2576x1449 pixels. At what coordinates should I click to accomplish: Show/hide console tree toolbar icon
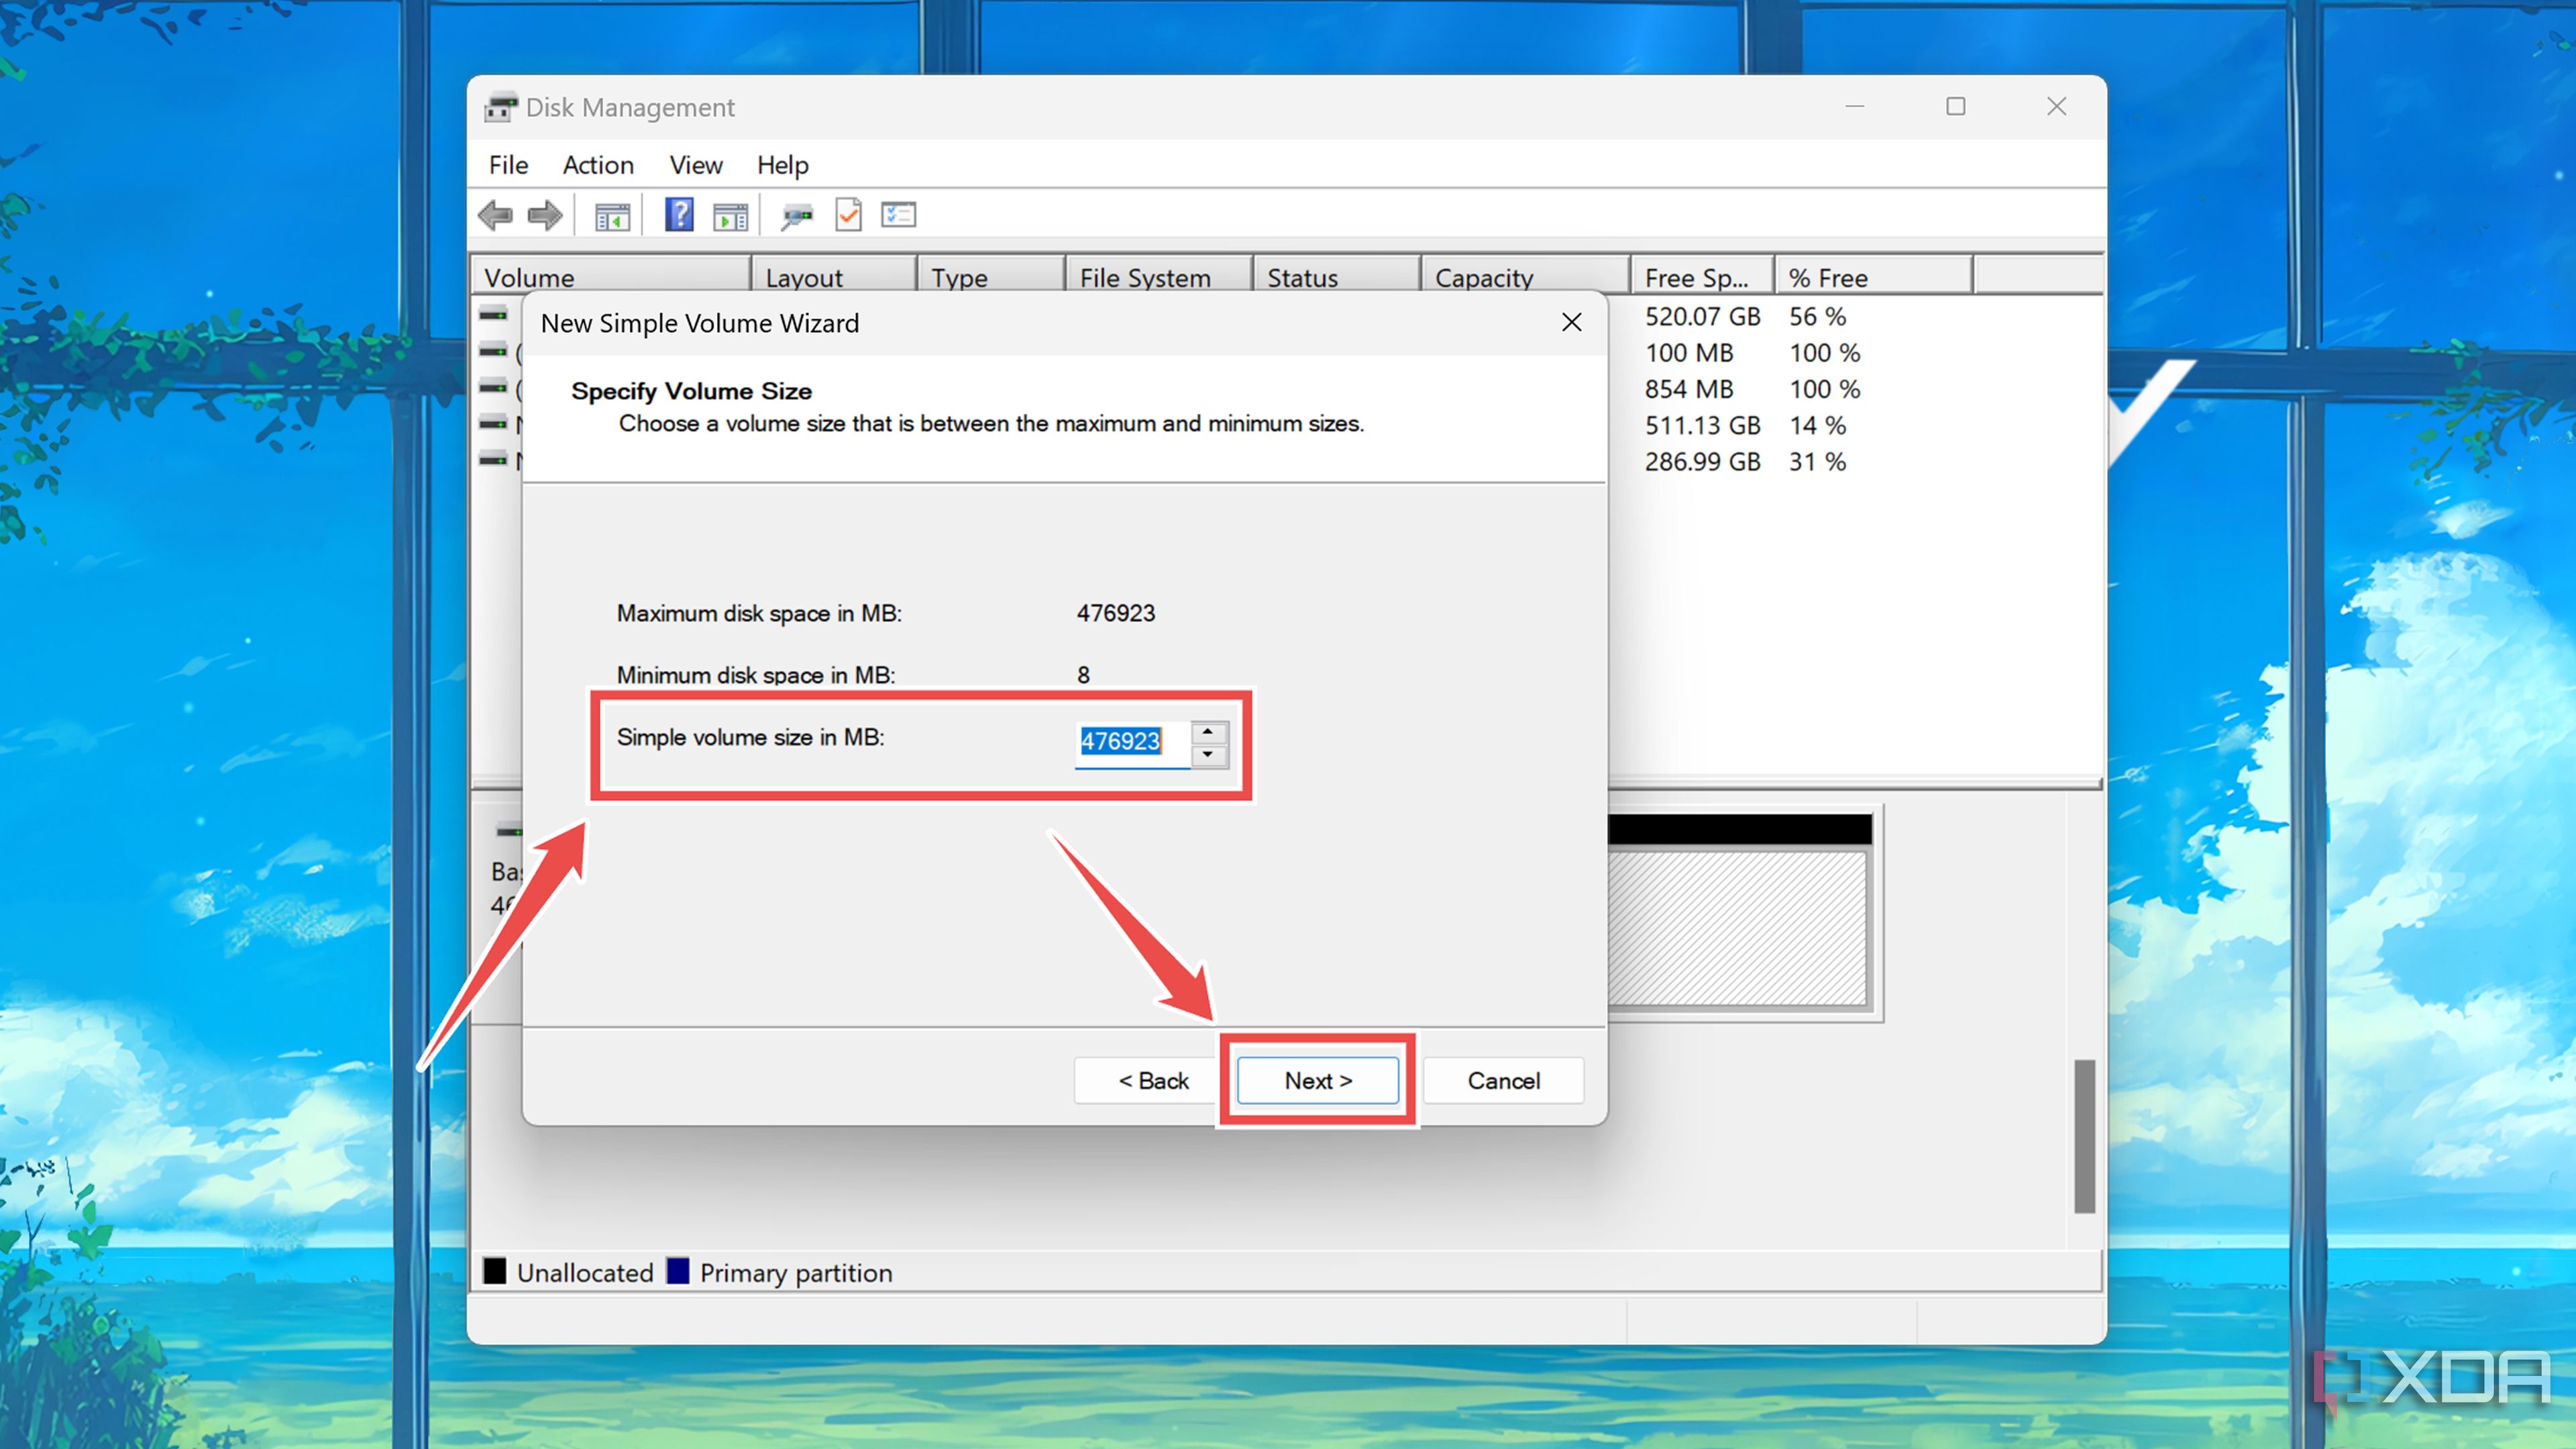(612, 216)
